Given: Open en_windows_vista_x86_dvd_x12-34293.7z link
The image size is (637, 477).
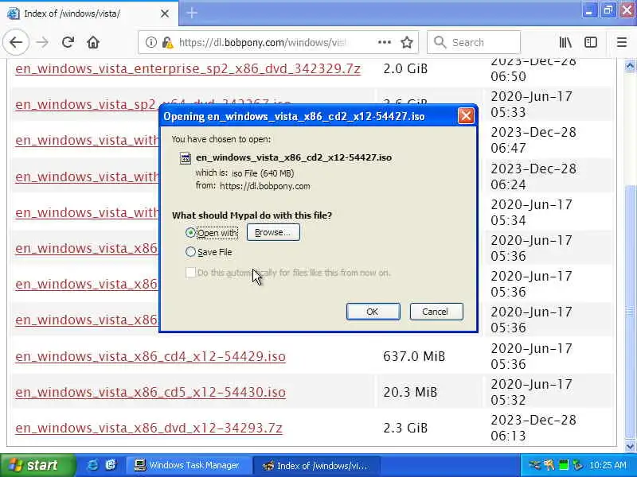Looking at the screenshot, I should tap(149, 428).
